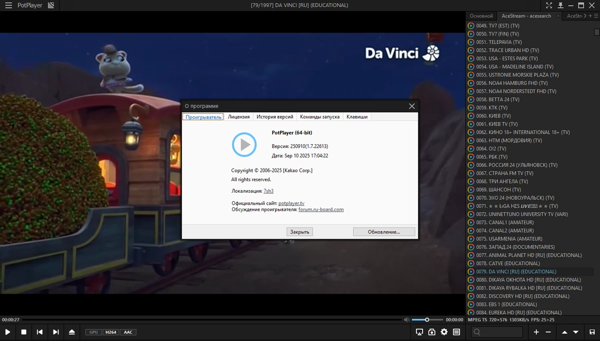Click the icon beside 0056. NOA4 HAMBURG FHD
Screen dimensions: 600x341
470,83
